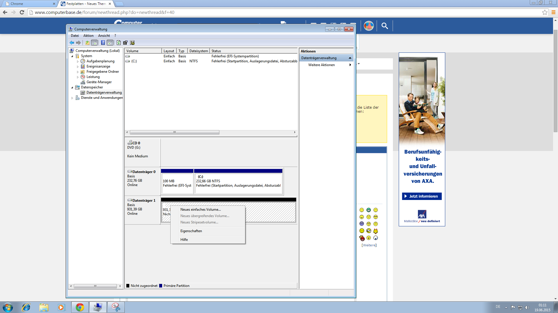The image size is (558, 313).
Task: Click the Refresh toolbar icon
Action: tap(119, 43)
